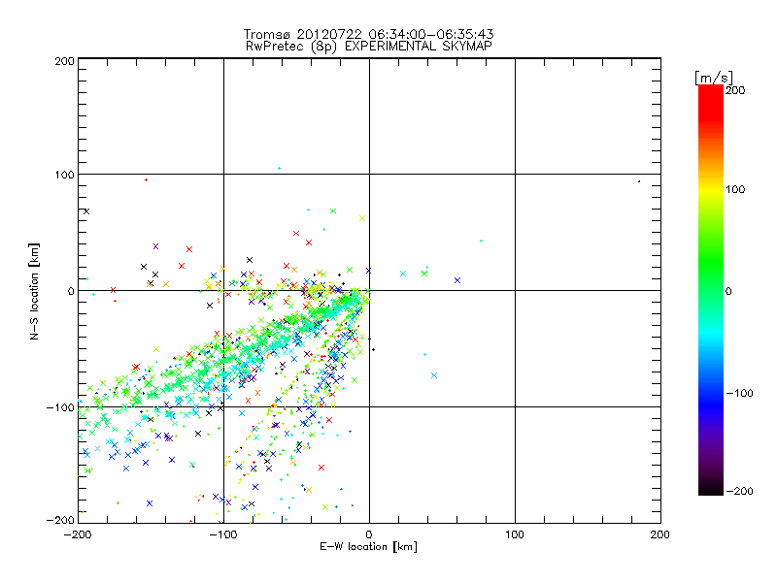Click the x-axis tick label '100'
The height and width of the screenshot is (582, 777).
(515, 534)
